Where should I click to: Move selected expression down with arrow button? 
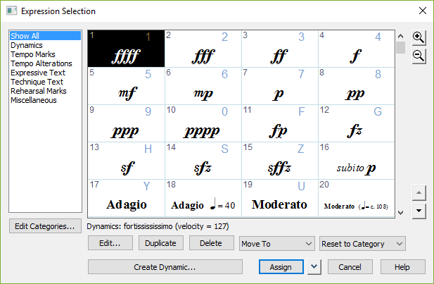coord(419,211)
